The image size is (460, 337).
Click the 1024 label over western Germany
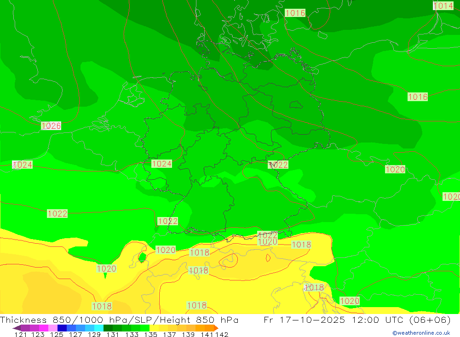tap(161, 164)
